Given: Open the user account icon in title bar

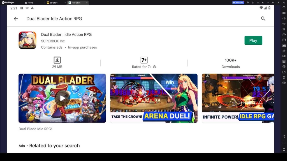Looking at the screenshot, I should pos(253,3).
